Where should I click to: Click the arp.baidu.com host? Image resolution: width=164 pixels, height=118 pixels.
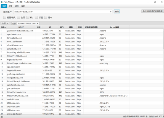(13, 107)
